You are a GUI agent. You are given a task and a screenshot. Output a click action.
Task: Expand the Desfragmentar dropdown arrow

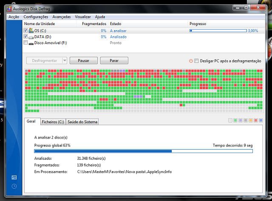(x=65, y=60)
